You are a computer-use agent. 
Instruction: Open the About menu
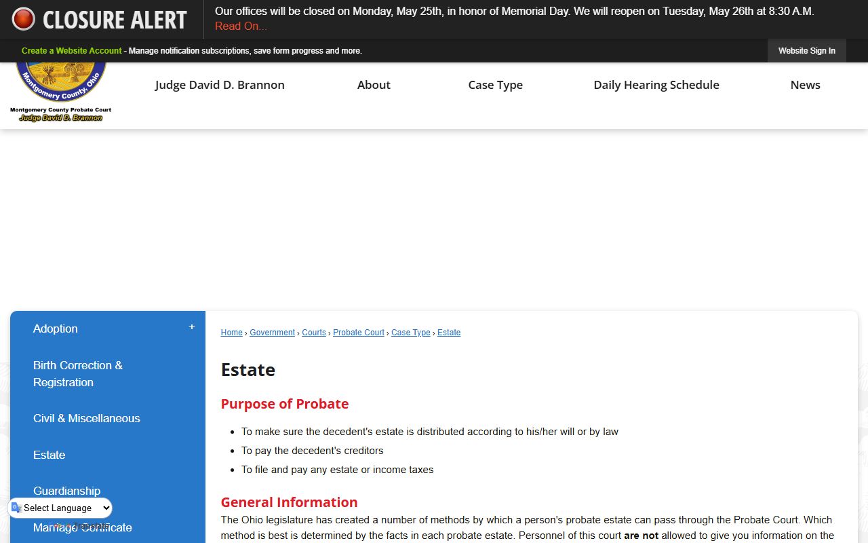tap(374, 85)
